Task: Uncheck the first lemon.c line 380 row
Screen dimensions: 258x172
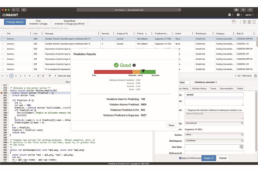Action: [x=3, y=39]
